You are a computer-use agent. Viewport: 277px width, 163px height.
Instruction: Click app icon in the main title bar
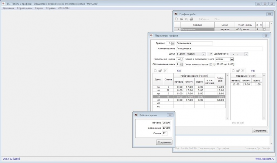[4, 4]
